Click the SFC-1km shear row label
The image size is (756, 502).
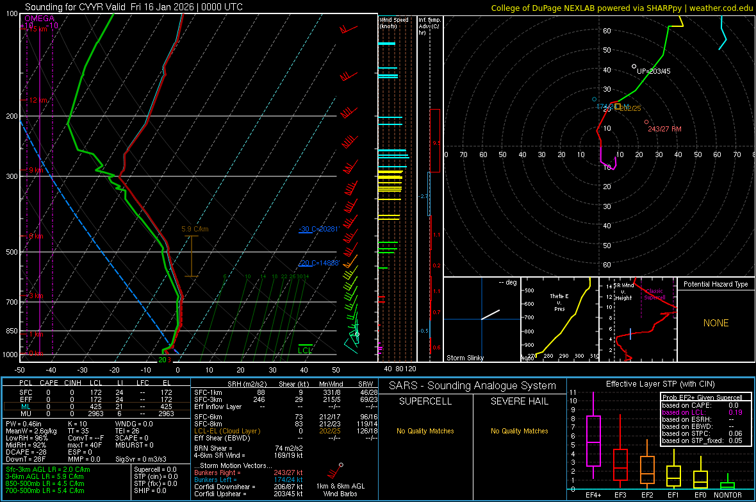[x=208, y=392]
